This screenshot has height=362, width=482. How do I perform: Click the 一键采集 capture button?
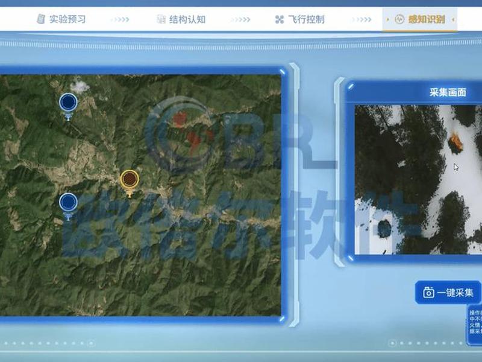(448, 293)
